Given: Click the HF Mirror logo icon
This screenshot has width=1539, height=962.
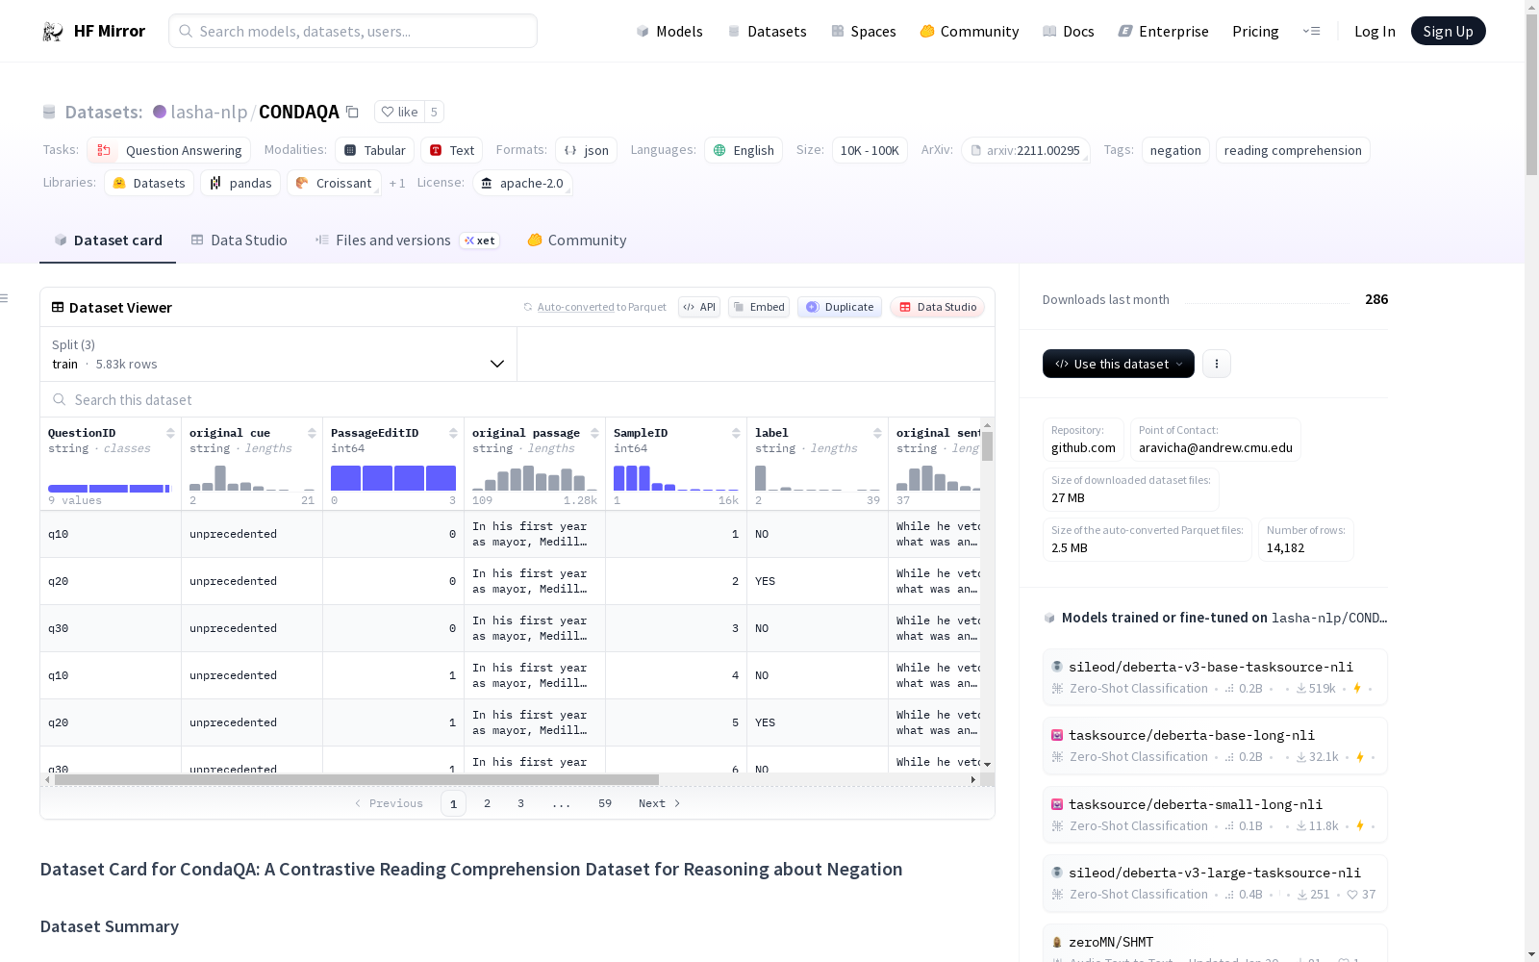Looking at the screenshot, I should click(x=53, y=32).
